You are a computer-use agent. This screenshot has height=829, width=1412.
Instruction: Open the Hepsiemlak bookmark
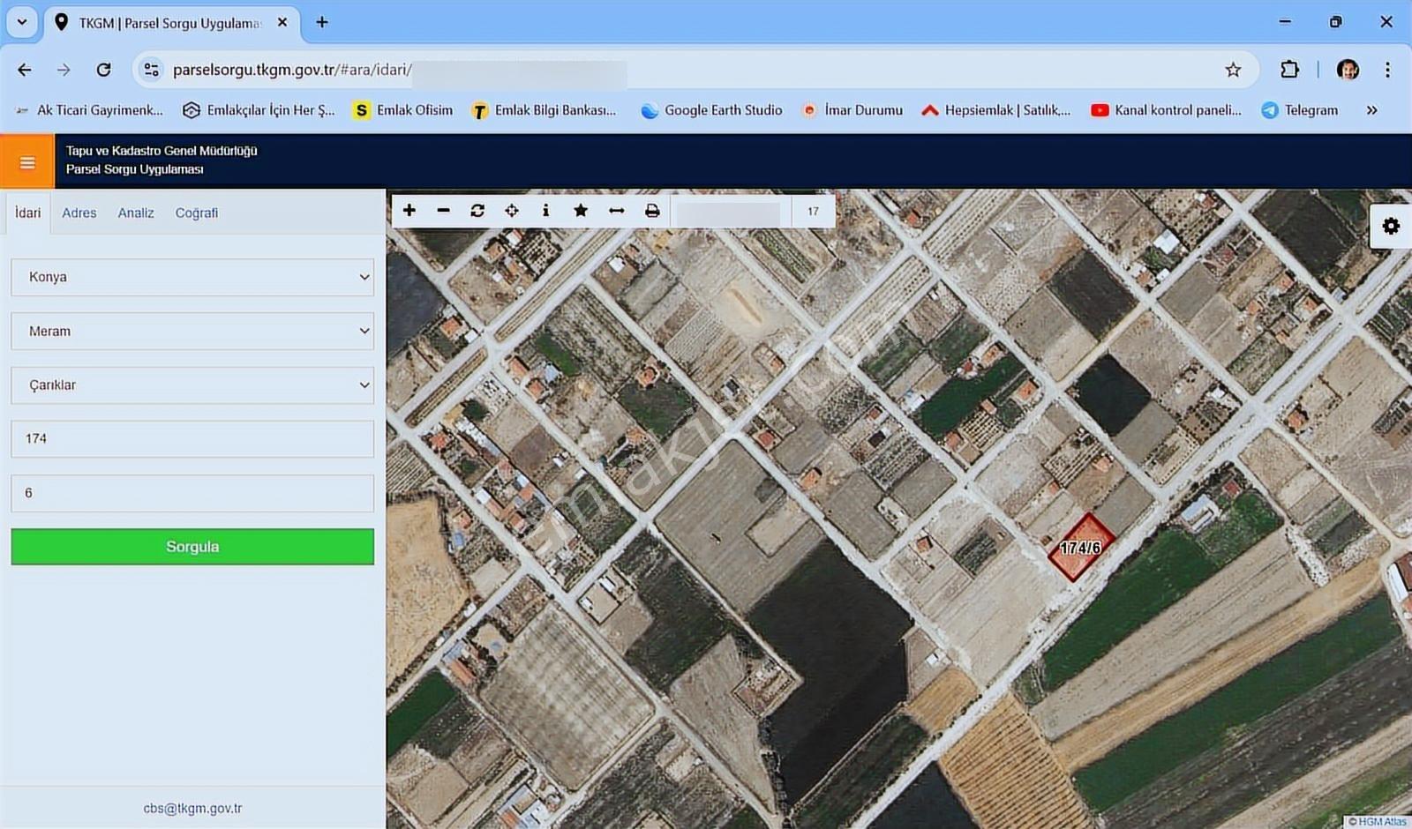995,110
